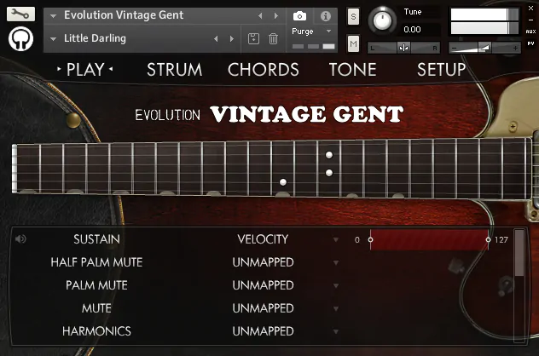
Task: Save the current snapshot with disk icon
Action: (253, 38)
